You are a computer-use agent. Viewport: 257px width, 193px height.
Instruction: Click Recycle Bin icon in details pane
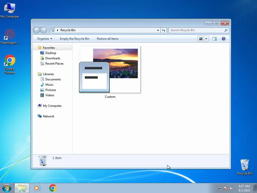tap(43, 161)
